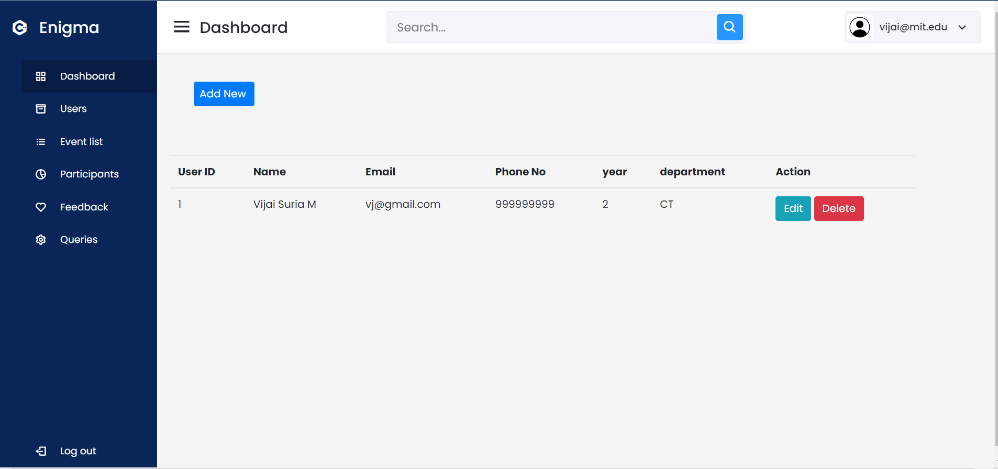The width and height of the screenshot is (998, 469).
Task: Edit the Vijai Suria M record
Action: (793, 208)
